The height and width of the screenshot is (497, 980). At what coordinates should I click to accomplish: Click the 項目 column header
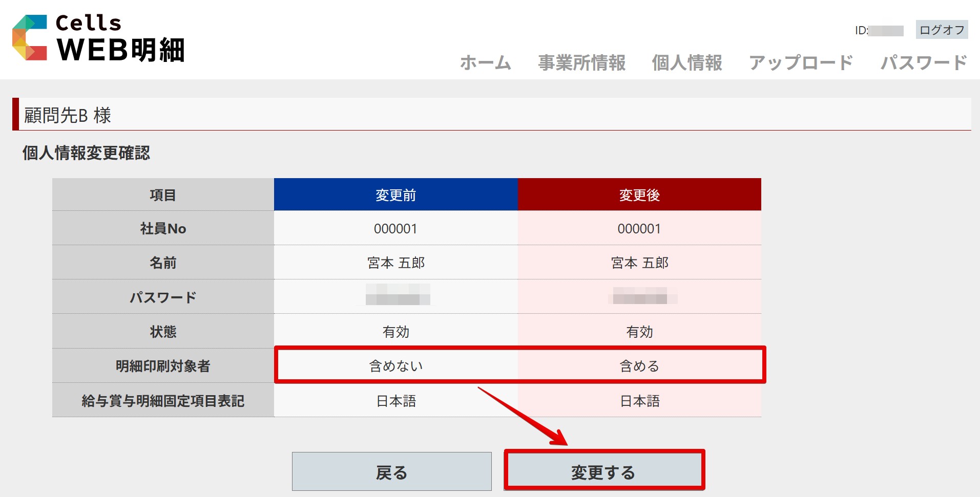pos(163,195)
